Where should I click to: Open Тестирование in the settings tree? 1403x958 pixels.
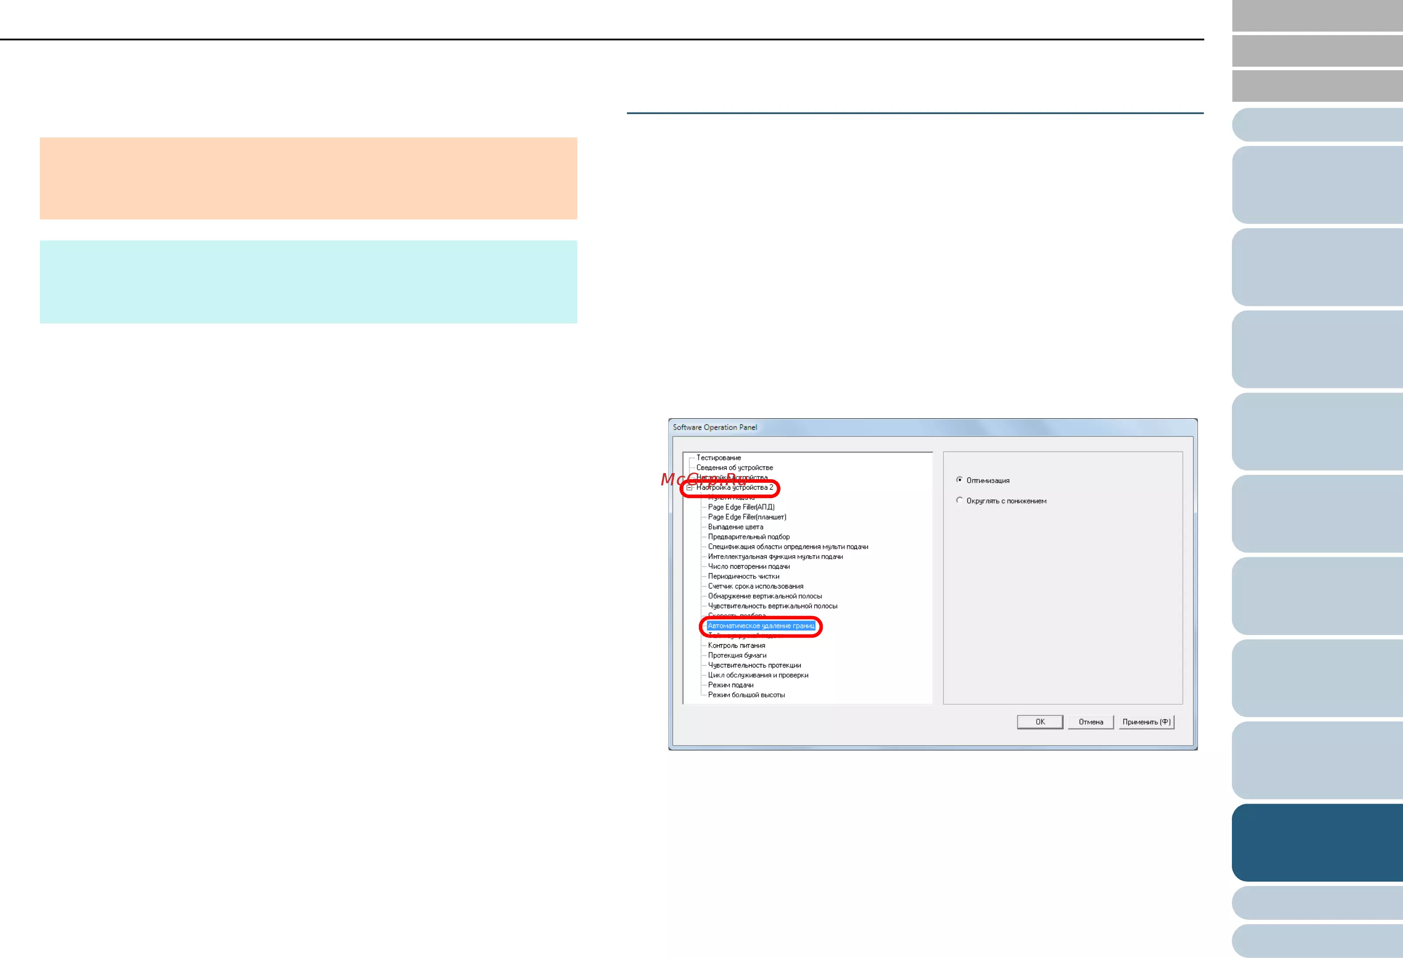(719, 458)
